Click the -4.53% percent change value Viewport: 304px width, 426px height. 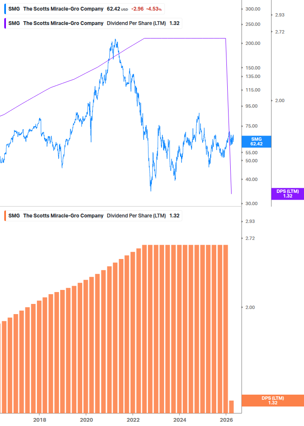pyautogui.click(x=154, y=9)
